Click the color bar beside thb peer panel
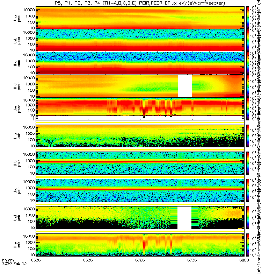 point(248,41)
